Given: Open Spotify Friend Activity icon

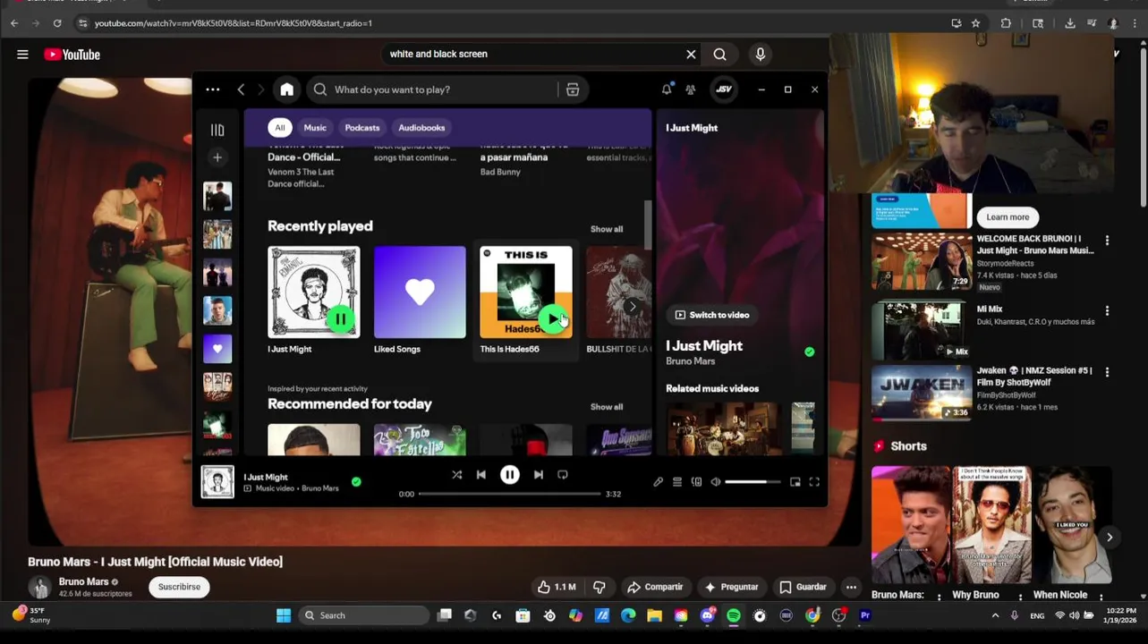Looking at the screenshot, I should coord(690,89).
